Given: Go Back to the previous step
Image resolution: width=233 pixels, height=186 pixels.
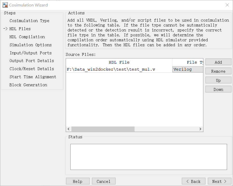Looking at the screenshot, I should click(x=194, y=181).
